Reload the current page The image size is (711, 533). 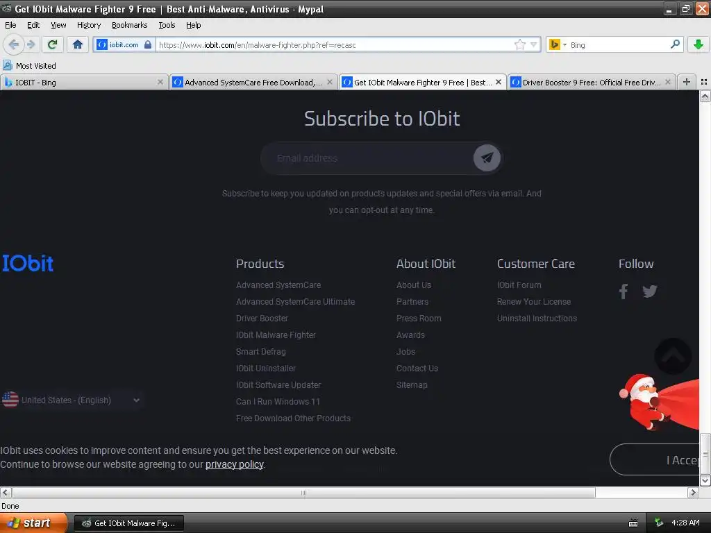(53, 44)
